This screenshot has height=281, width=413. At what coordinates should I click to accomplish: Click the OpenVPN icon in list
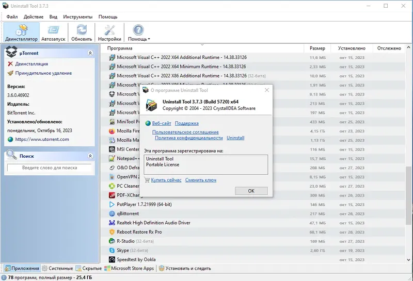tap(112, 177)
